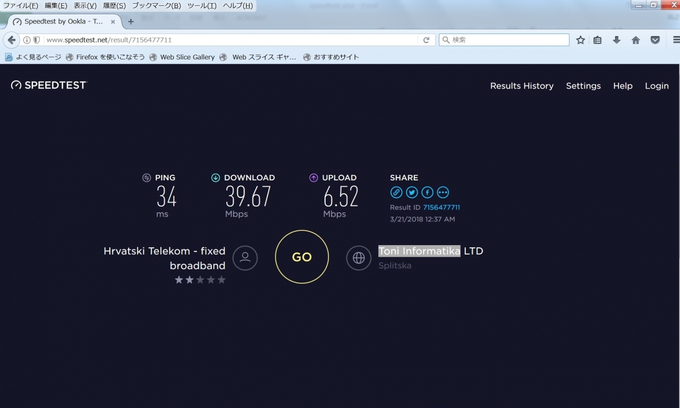Share the result on Facebook

point(427,193)
